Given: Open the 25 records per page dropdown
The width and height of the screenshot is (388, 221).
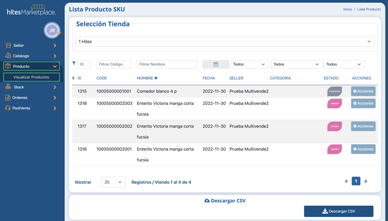Looking at the screenshot, I should [113, 182].
